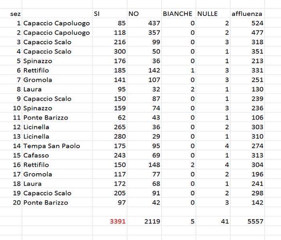
Task: Click the NO column header cell
Action: [x=144, y=14]
